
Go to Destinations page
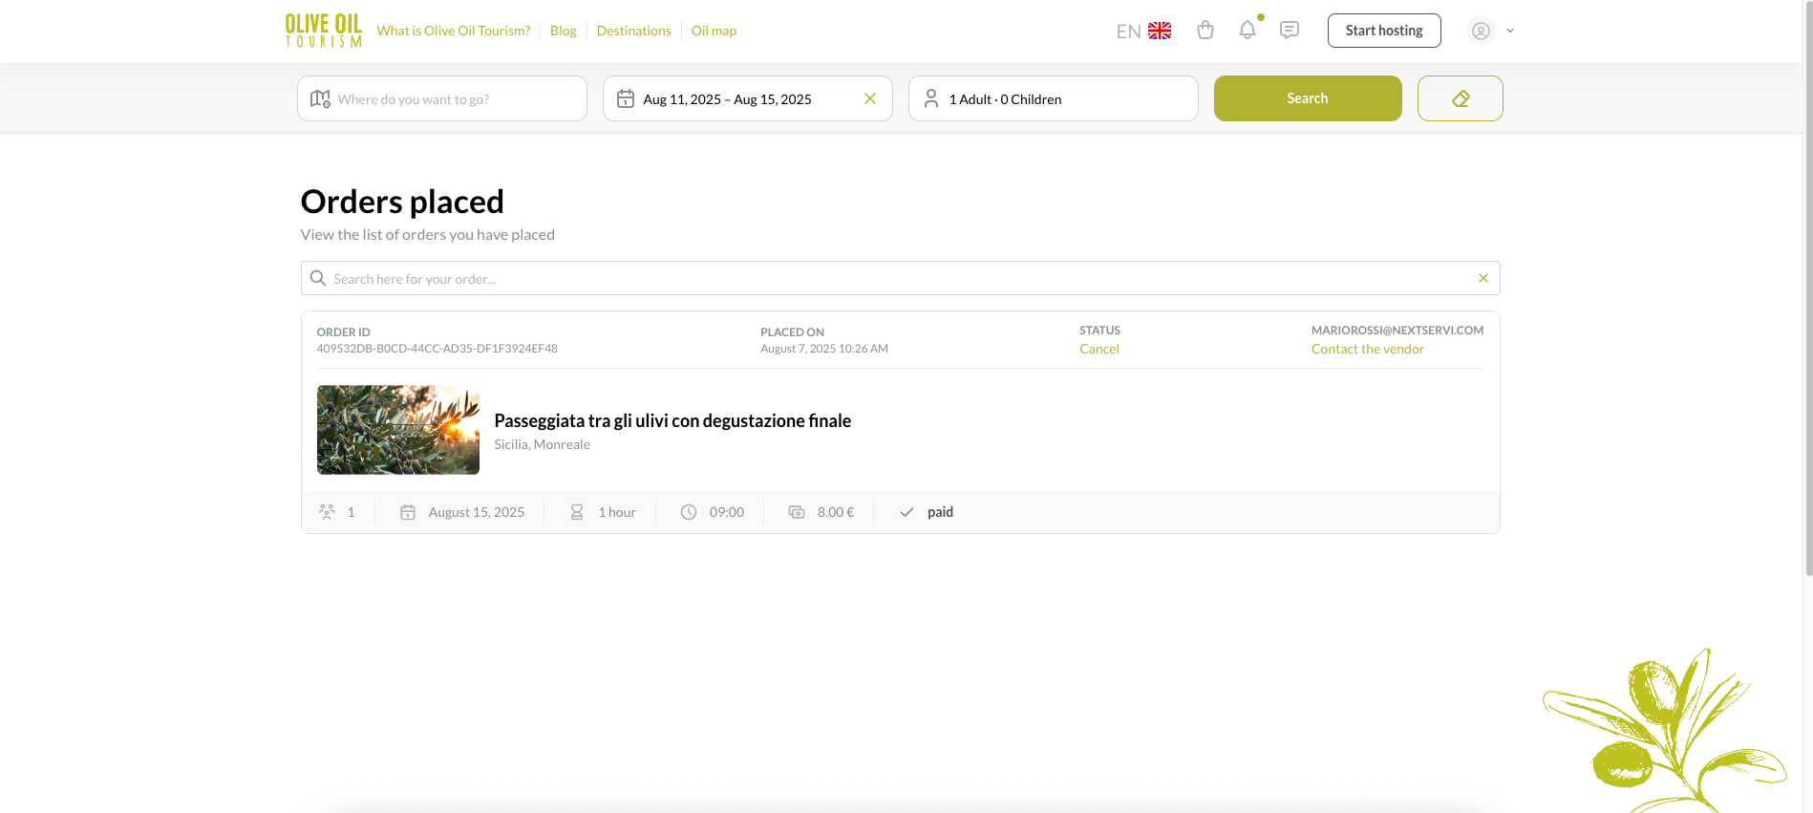coord(633,31)
